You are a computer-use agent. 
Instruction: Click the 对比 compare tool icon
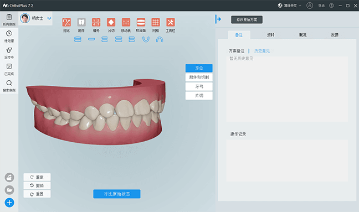pos(66,22)
